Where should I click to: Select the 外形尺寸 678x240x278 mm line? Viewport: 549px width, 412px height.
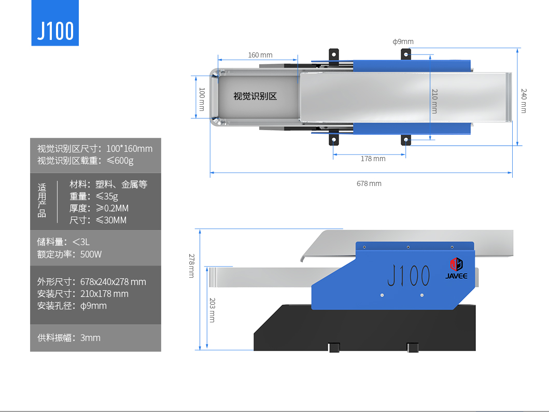[92, 282]
